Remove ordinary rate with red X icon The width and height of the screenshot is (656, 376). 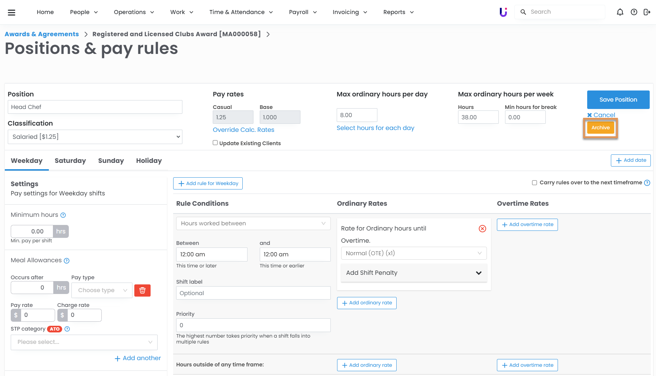(482, 229)
